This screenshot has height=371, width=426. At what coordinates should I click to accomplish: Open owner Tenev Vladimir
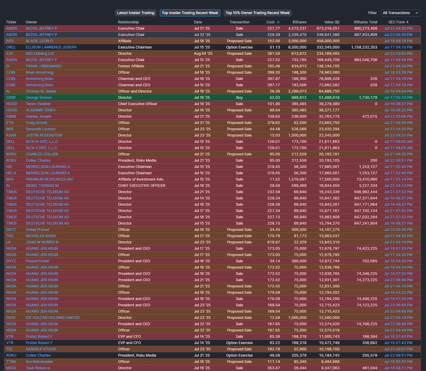[38, 104]
